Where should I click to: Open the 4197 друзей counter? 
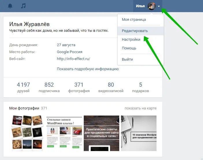pos(23,88)
